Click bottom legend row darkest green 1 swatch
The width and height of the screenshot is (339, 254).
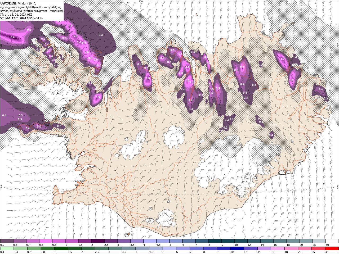point(61,248)
